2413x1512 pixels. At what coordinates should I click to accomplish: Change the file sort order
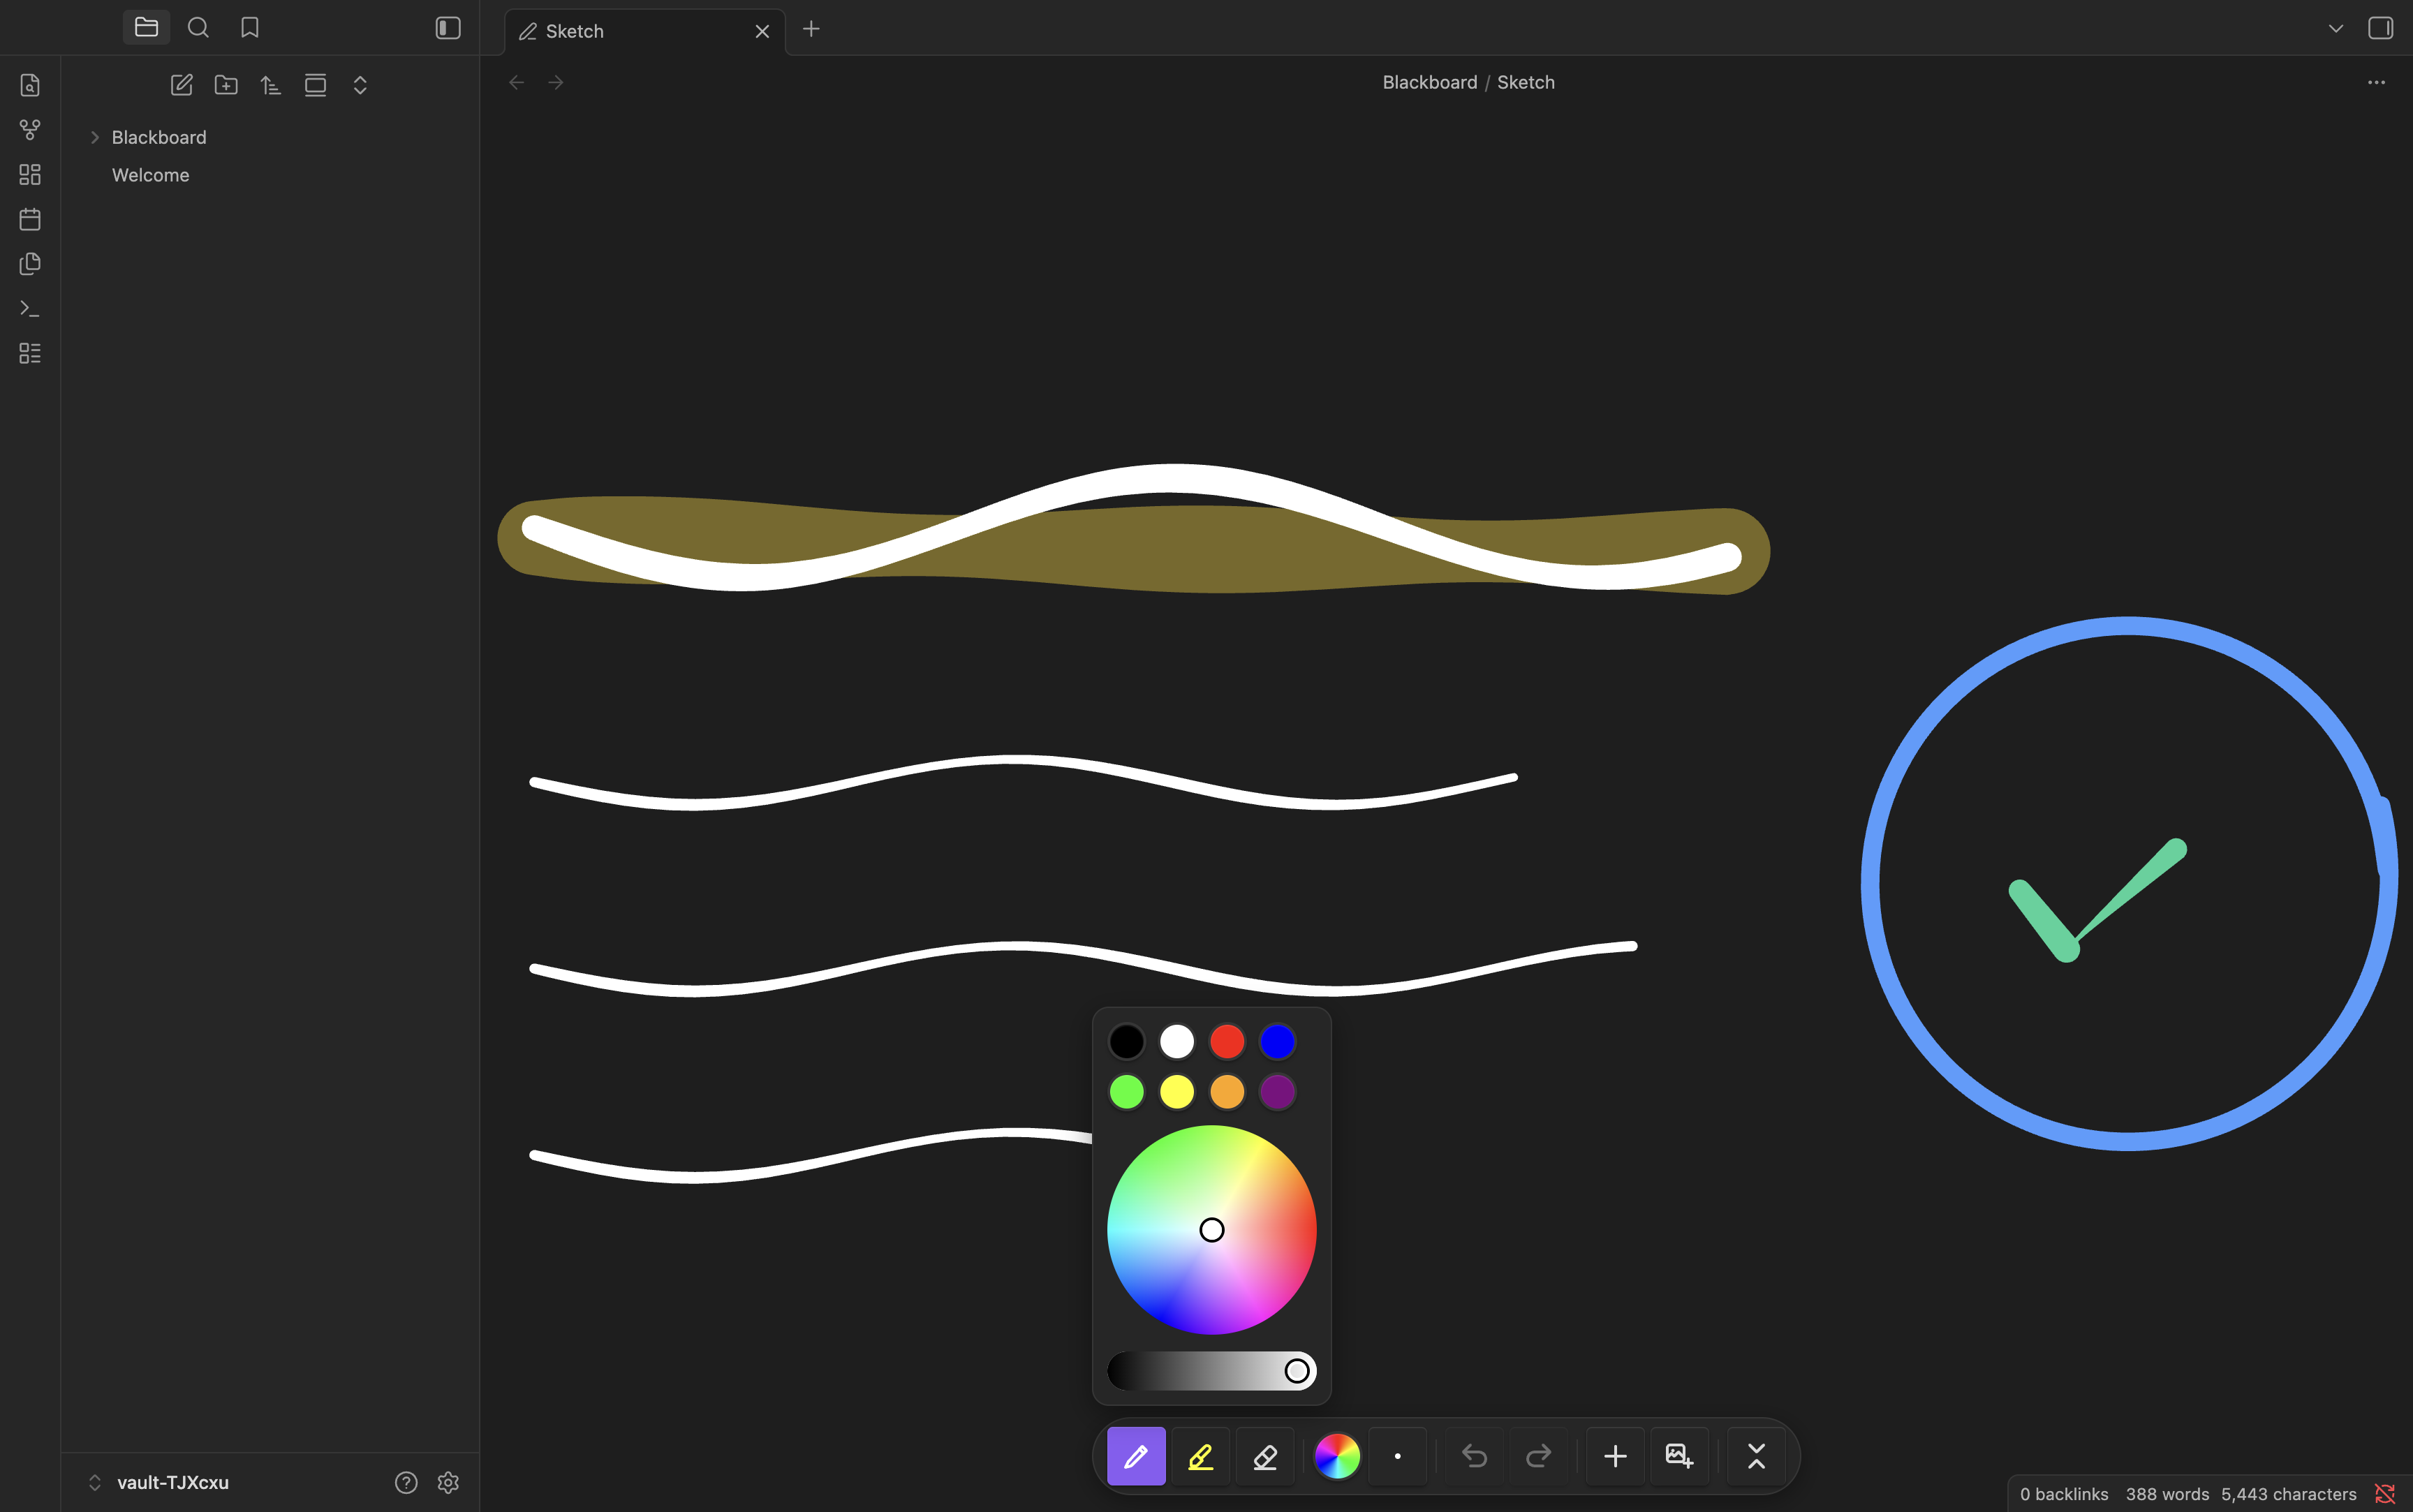[x=270, y=85]
